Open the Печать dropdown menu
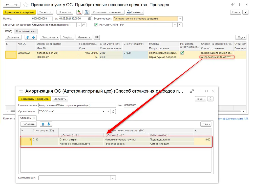The image size is (253, 184). [x=135, y=12]
